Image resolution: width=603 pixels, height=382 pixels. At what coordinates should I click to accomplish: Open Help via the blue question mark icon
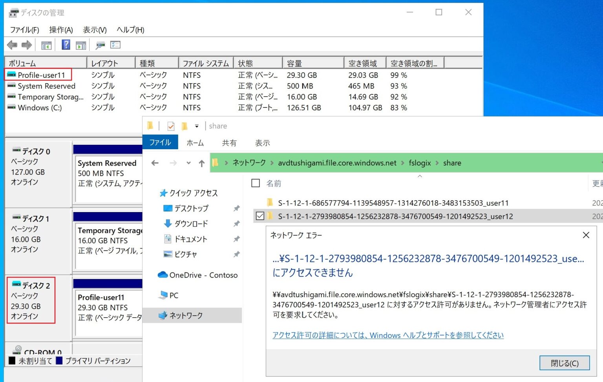tap(65, 44)
